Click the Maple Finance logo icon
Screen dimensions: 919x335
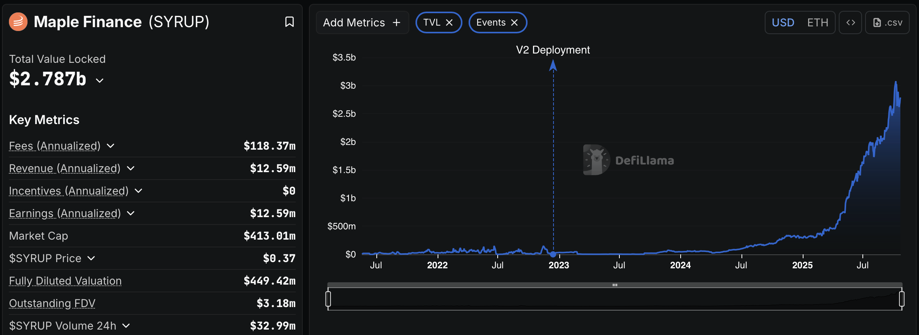18,22
